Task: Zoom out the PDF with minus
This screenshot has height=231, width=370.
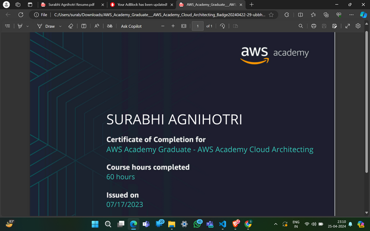Action: tap(162, 26)
